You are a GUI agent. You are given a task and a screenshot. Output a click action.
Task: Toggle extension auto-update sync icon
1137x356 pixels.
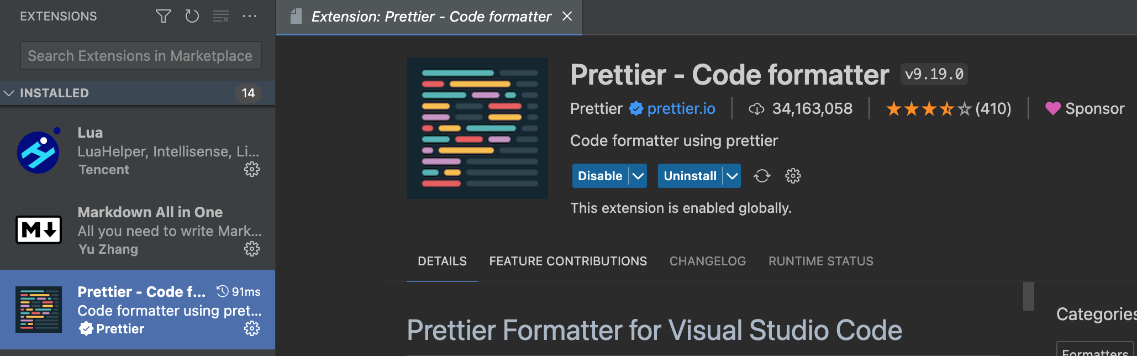[x=762, y=176]
